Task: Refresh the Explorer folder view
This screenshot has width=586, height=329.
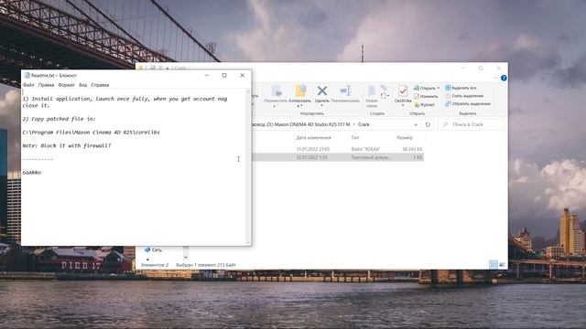Action: (428, 124)
